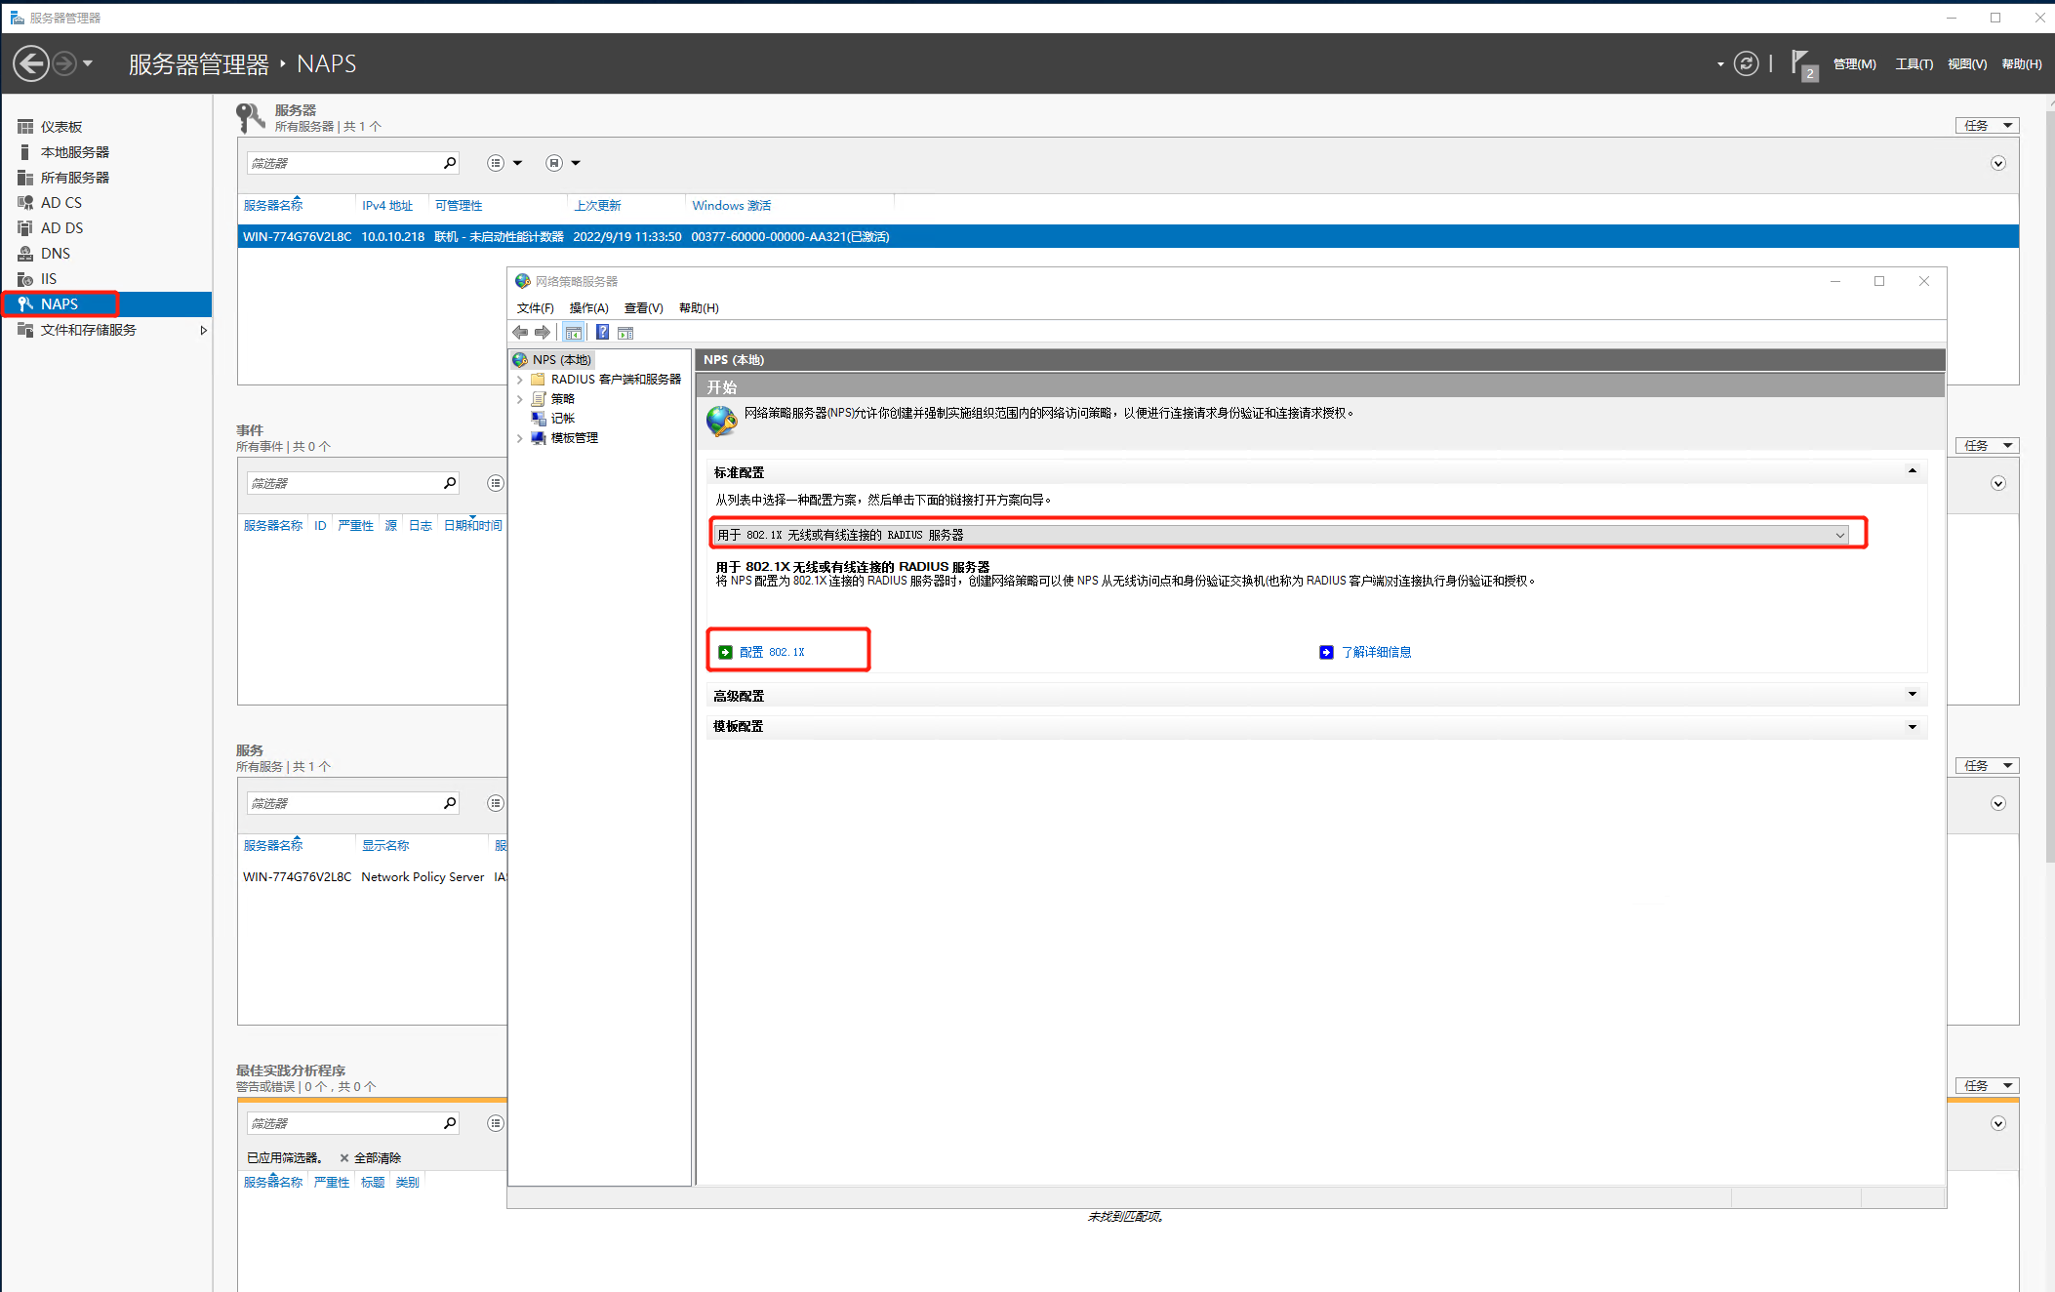The image size is (2055, 1292).
Task: Expand the 模板管理 tree node
Action: (x=520, y=438)
